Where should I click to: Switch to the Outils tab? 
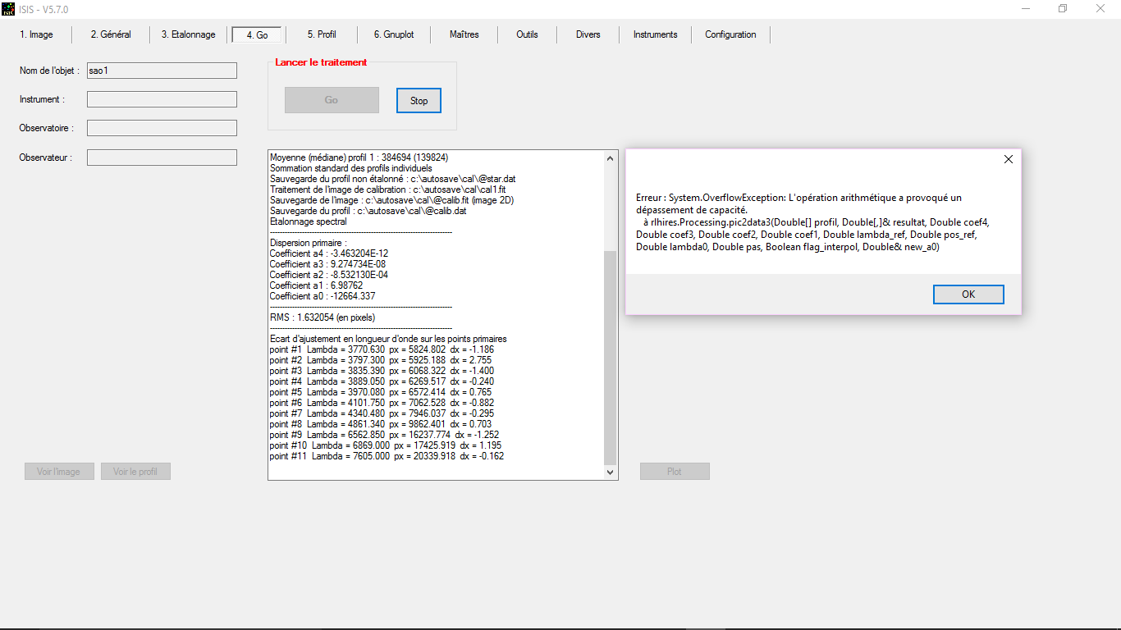(527, 34)
